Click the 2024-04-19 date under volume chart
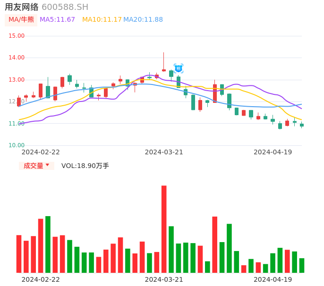 (x=273, y=280)
